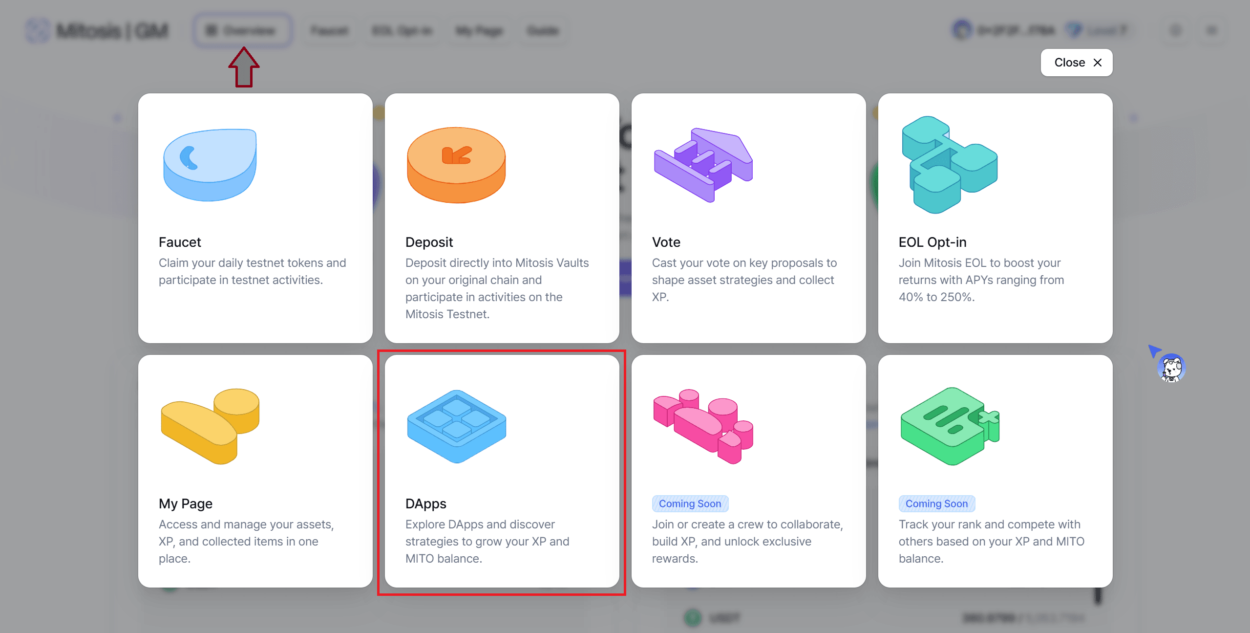Click the blurred Level 7 badge
Screen dimensions: 1250x633
(1097, 30)
